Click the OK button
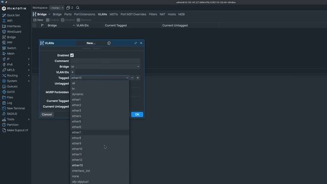Viewport: 327px width, 184px height. click(x=137, y=114)
